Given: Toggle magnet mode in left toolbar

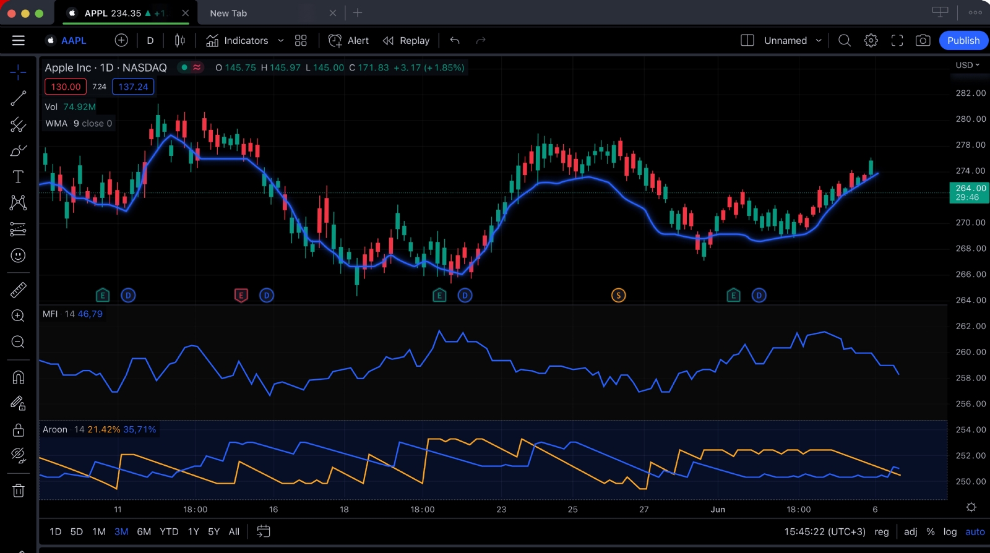Looking at the screenshot, I should pos(18,377).
